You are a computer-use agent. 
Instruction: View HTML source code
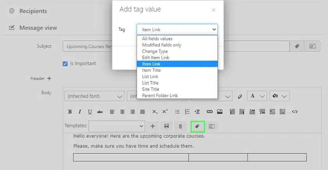295,112
